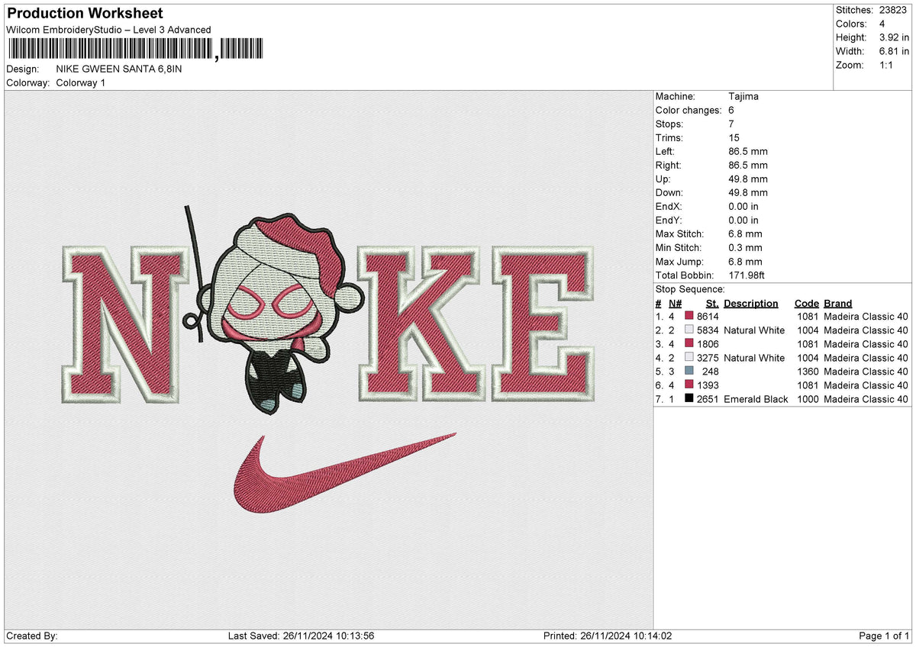Select 'Madeira Classic 40' in the stop 1 row
This screenshot has height=647, width=916.
866,317
